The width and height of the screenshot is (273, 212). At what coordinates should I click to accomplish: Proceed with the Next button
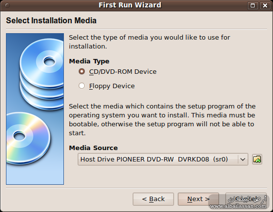coord(198,199)
